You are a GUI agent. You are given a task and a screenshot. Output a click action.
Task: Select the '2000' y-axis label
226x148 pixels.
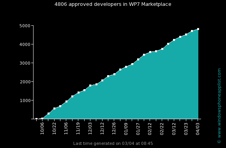point(25,82)
